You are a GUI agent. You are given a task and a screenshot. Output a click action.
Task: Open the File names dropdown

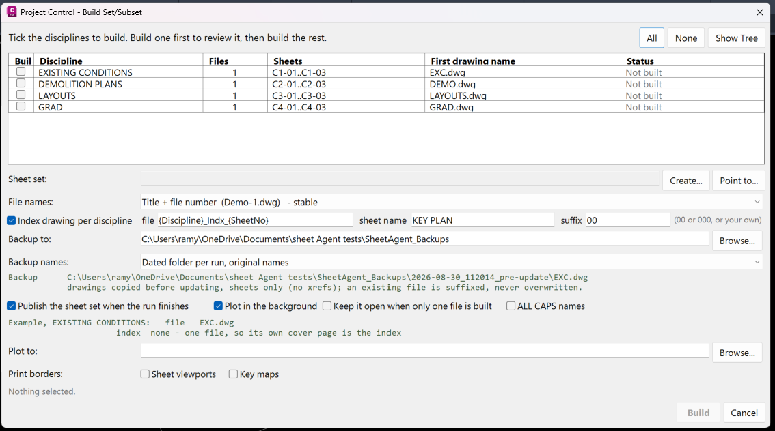coord(451,202)
